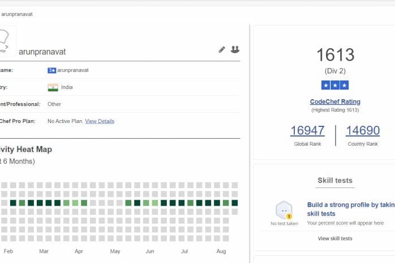This screenshot has width=395, height=263.
Task: Click the India flag icon
Action: pos(53,87)
